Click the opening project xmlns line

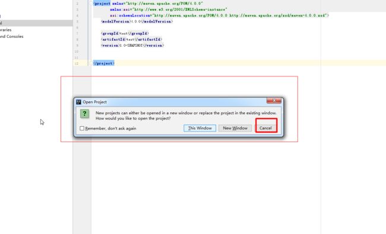pos(148,4)
